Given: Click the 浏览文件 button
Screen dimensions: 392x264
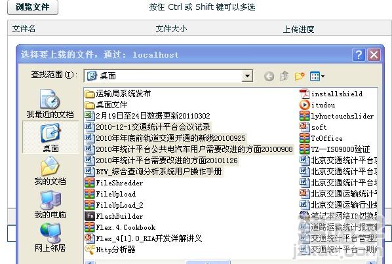Looking at the screenshot, I should 33,7.
